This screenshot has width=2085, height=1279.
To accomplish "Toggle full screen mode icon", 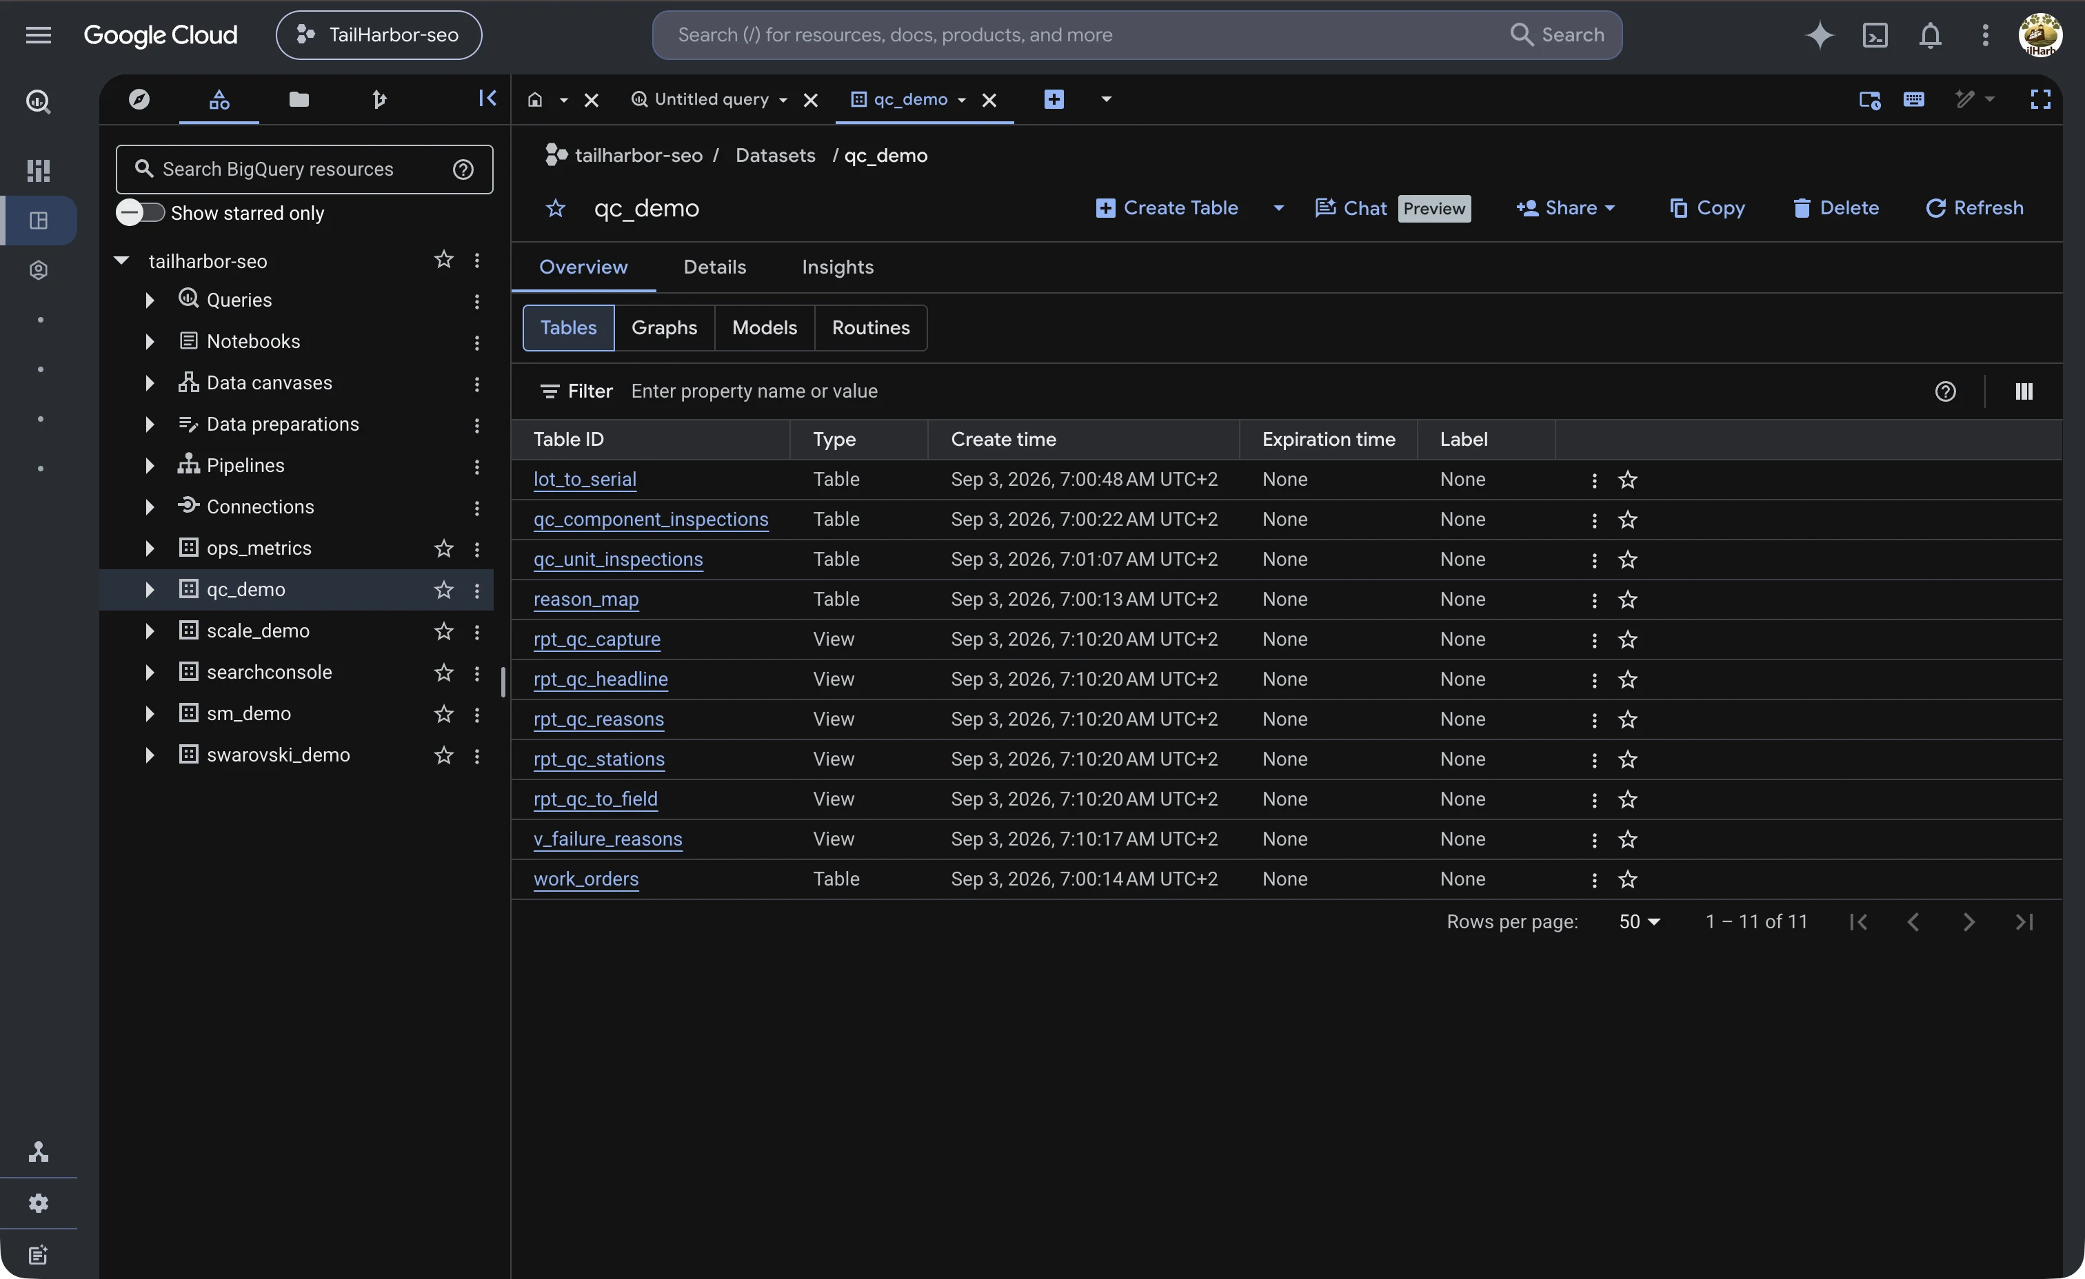I will (2040, 99).
